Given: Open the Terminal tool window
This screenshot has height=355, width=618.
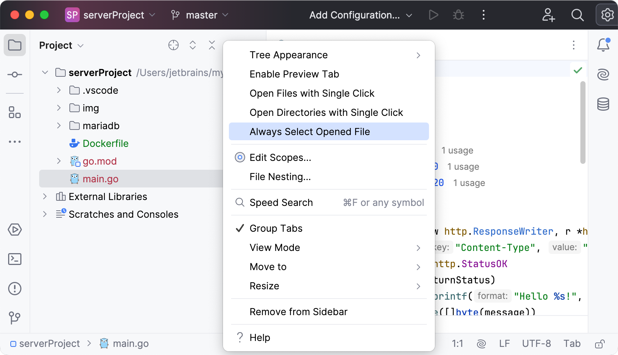Looking at the screenshot, I should pyautogui.click(x=15, y=259).
